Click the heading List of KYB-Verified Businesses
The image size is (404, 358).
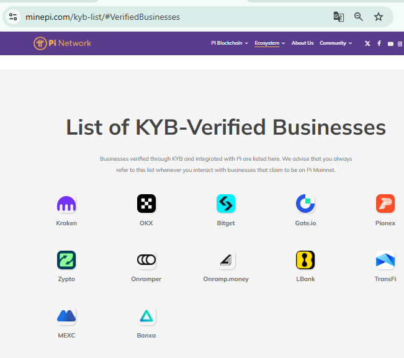226,127
